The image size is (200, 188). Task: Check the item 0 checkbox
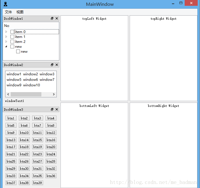(x=12, y=32)
